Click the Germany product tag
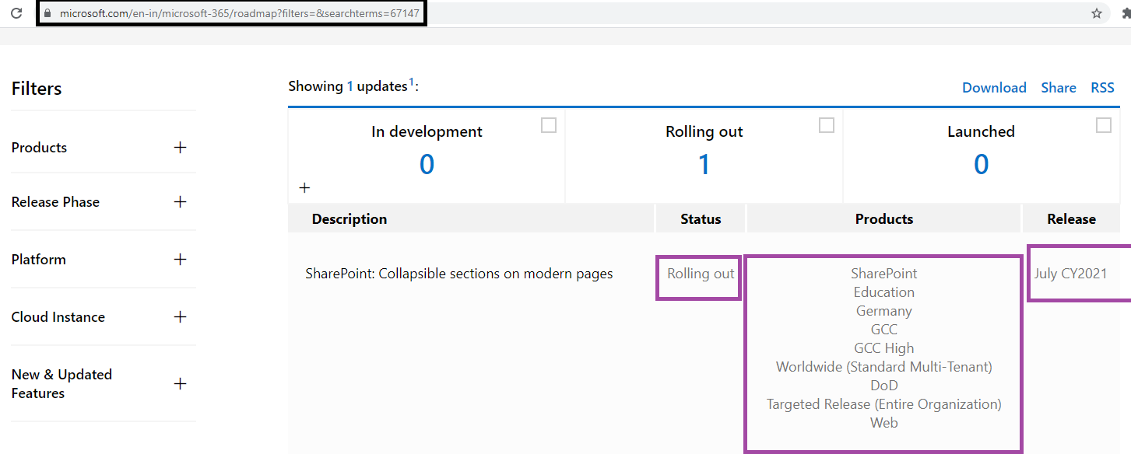 884,311
